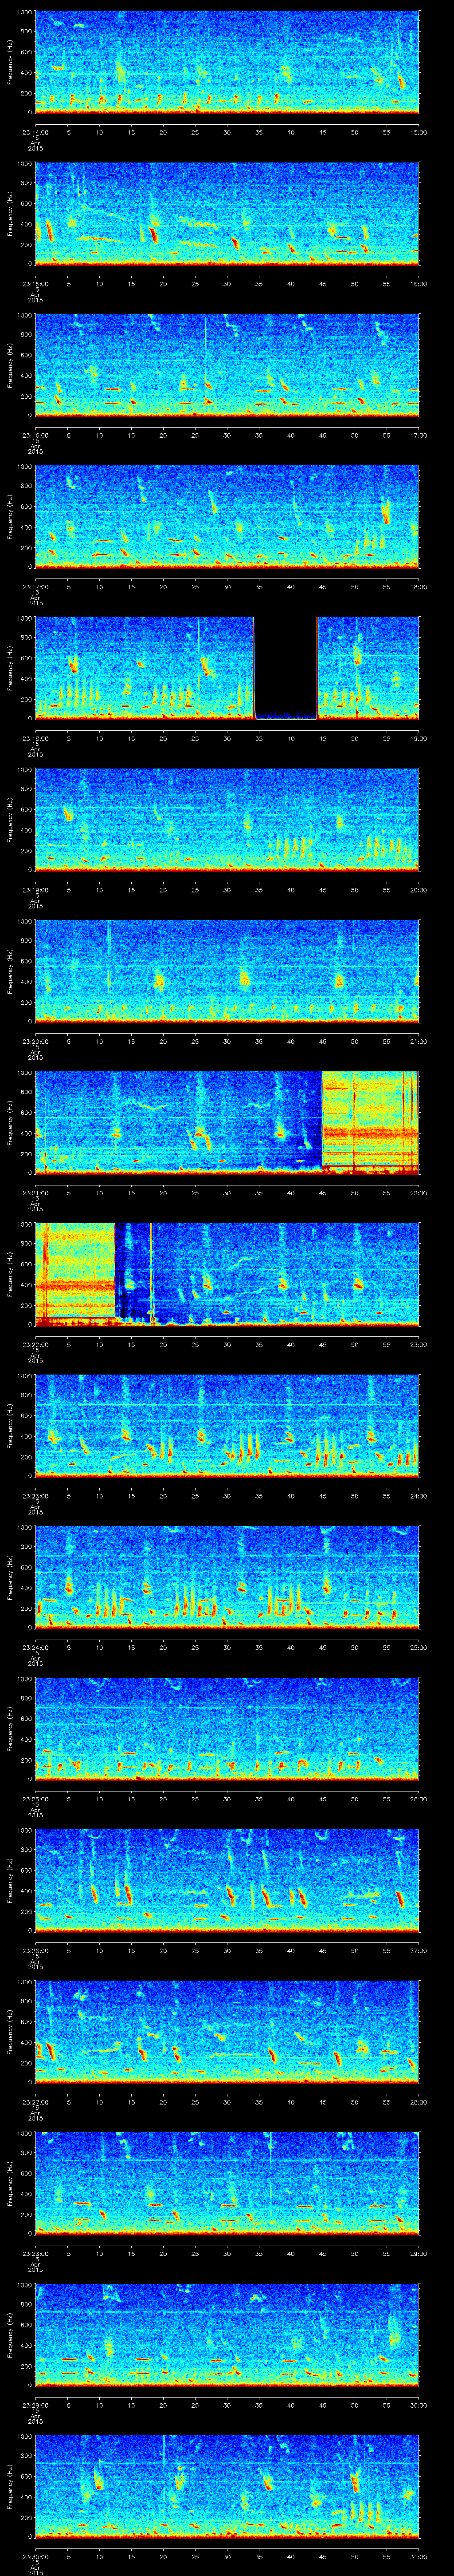Click the '23:29:00' time axis label
The width and height of the screenshot is (454, 2576).
click(x=35, y=2404)
